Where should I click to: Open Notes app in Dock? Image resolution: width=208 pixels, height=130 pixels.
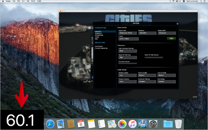[x=91, y=124]
